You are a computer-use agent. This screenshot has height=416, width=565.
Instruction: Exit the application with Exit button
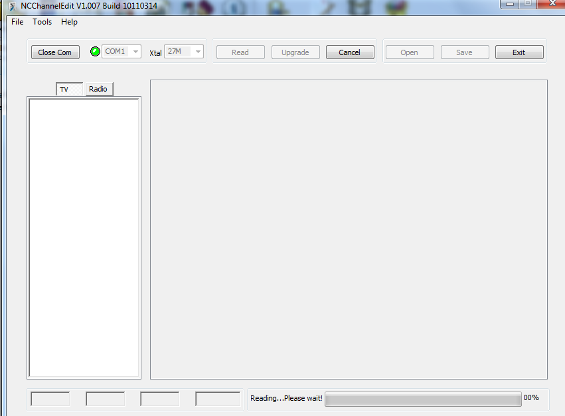tap(519, 52)
